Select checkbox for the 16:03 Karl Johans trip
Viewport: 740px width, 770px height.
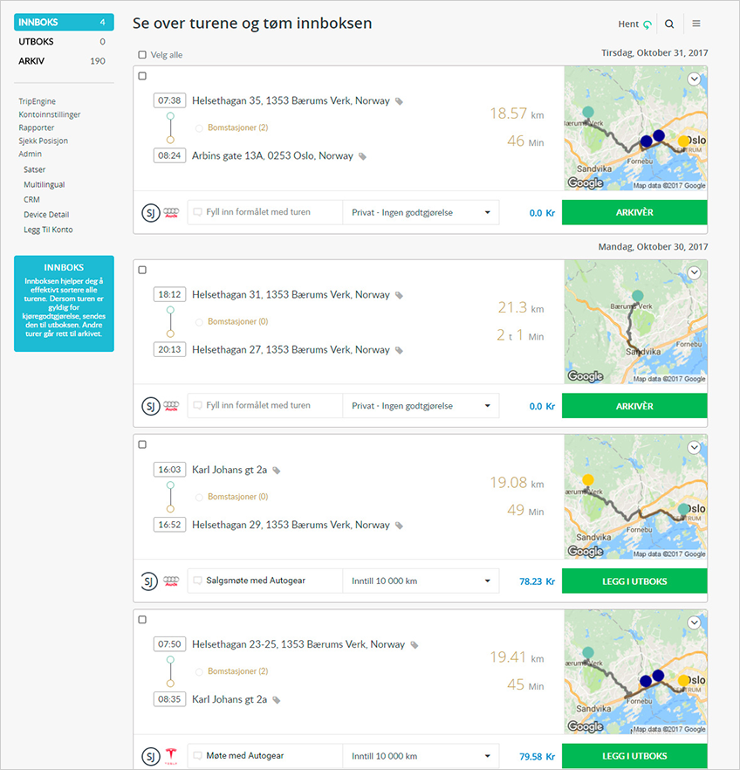point(142,445)
